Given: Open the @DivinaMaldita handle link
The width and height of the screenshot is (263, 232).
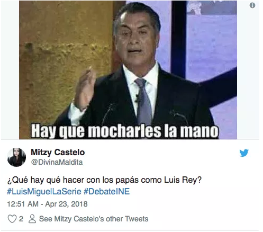Looking at the screenshot, I should [57, 162].
